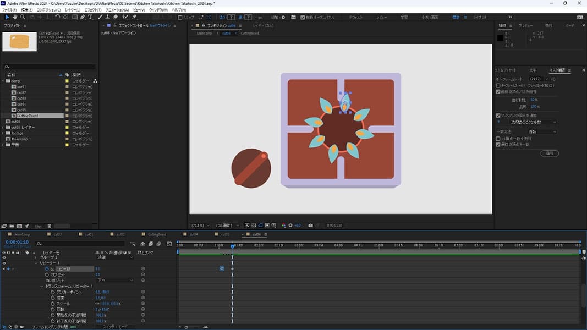
Task: Select the CuttingBoard composition in project list
Action: click(27, 116)
